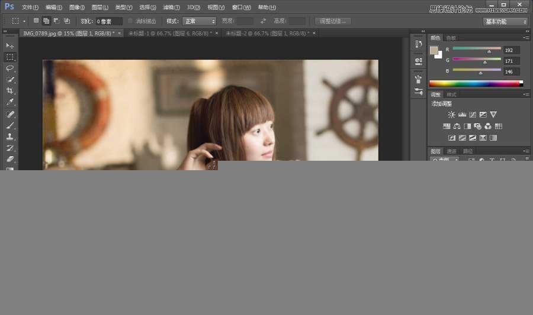Add a Hue/Saturation adjustment layer
The height and width of the screenshot is (315, 533).
click(x=447, y=126)
